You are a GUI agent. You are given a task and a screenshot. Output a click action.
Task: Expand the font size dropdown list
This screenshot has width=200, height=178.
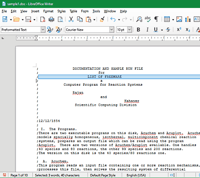[129, 30]
